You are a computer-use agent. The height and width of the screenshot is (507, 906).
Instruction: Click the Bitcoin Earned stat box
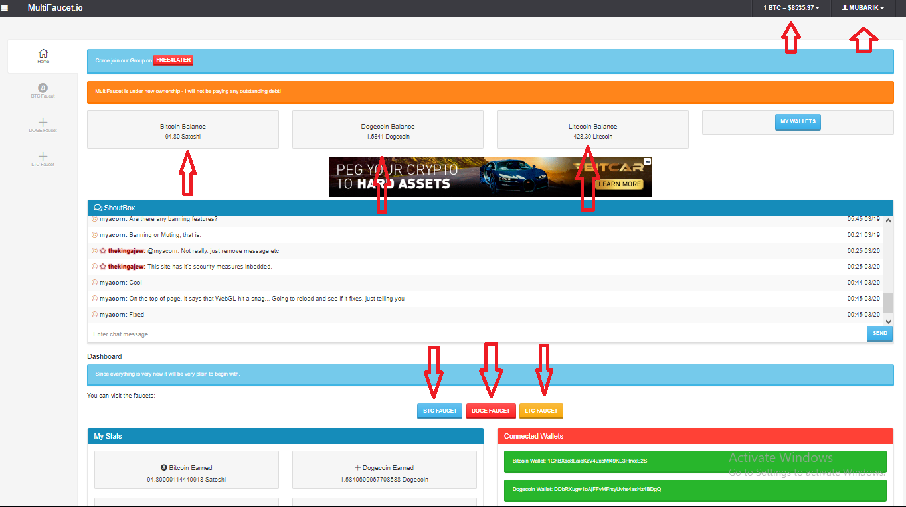(x=187, y=470)
